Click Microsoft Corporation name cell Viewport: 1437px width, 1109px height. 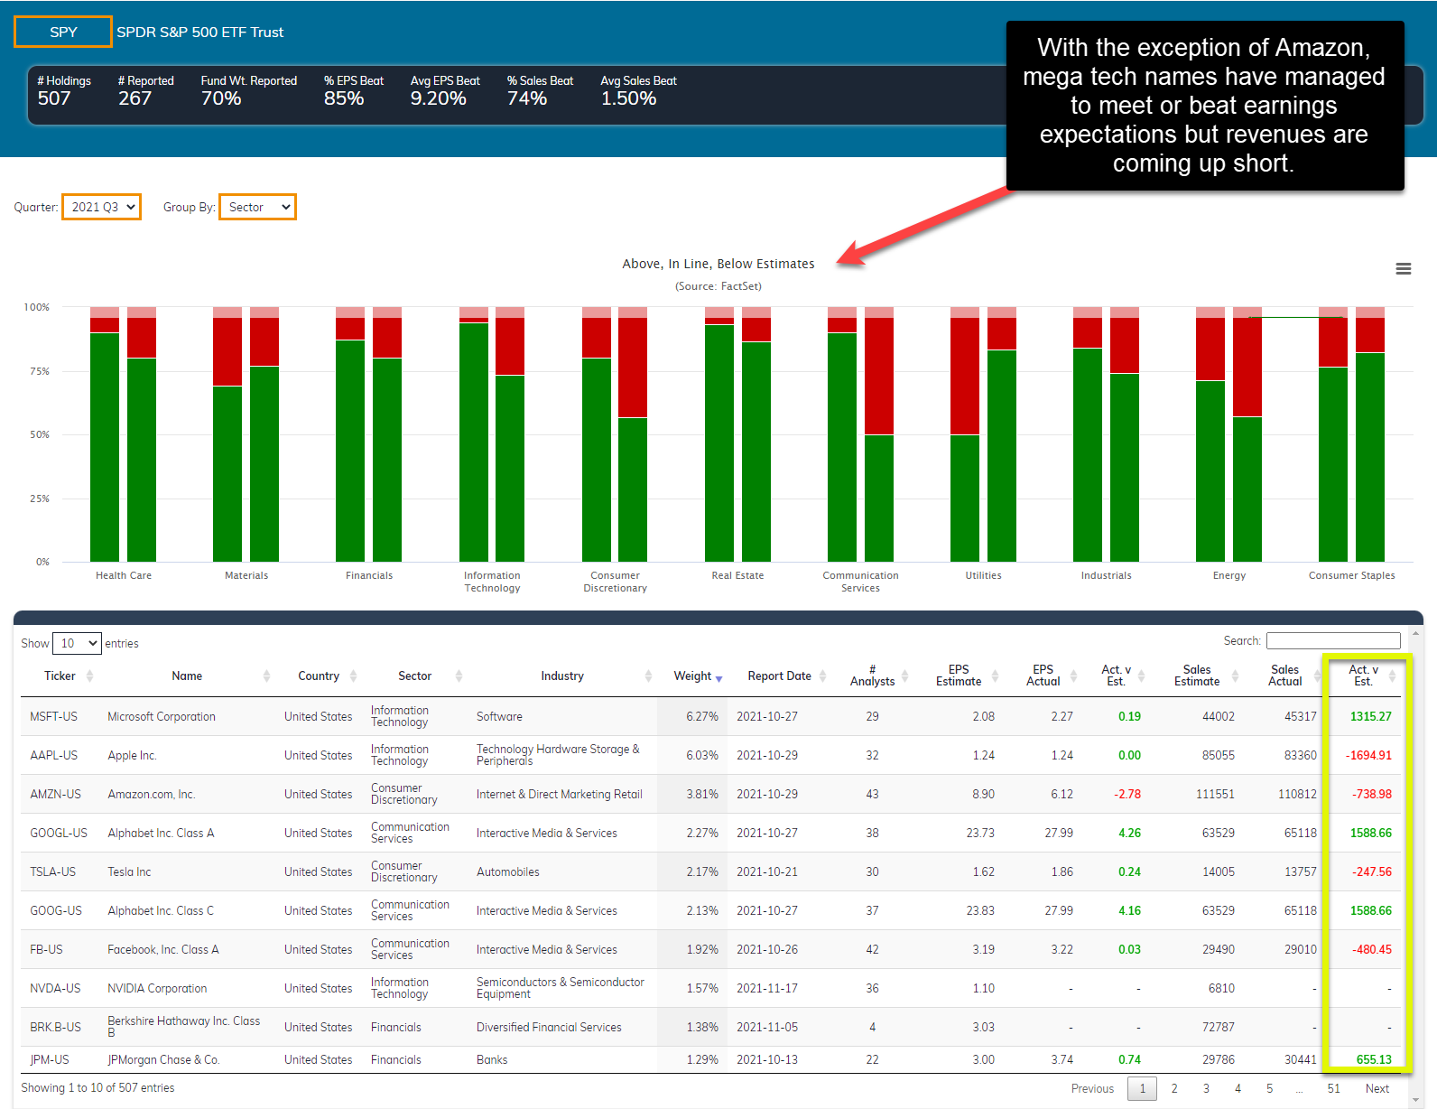click(162, 716)
